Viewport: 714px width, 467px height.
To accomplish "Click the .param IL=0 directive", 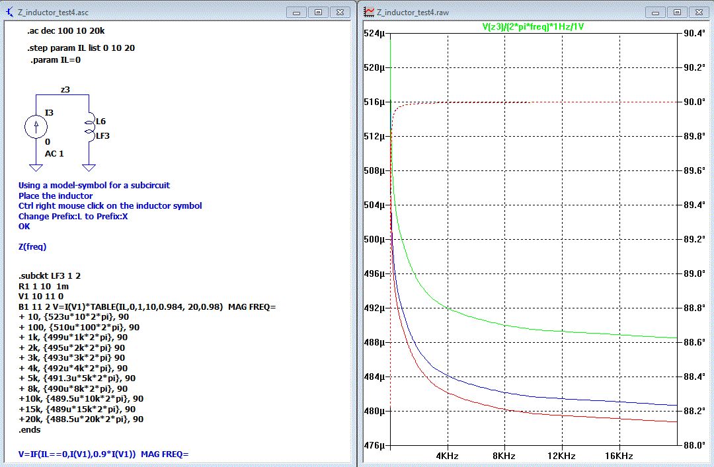I will [55, 60].
